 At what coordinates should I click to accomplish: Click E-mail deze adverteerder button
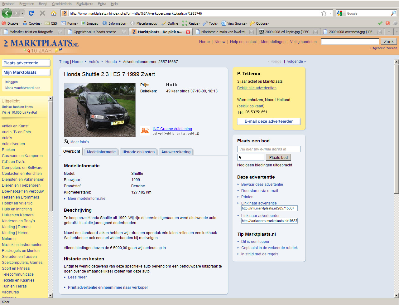pyautogui.click(x=269, y=121)
